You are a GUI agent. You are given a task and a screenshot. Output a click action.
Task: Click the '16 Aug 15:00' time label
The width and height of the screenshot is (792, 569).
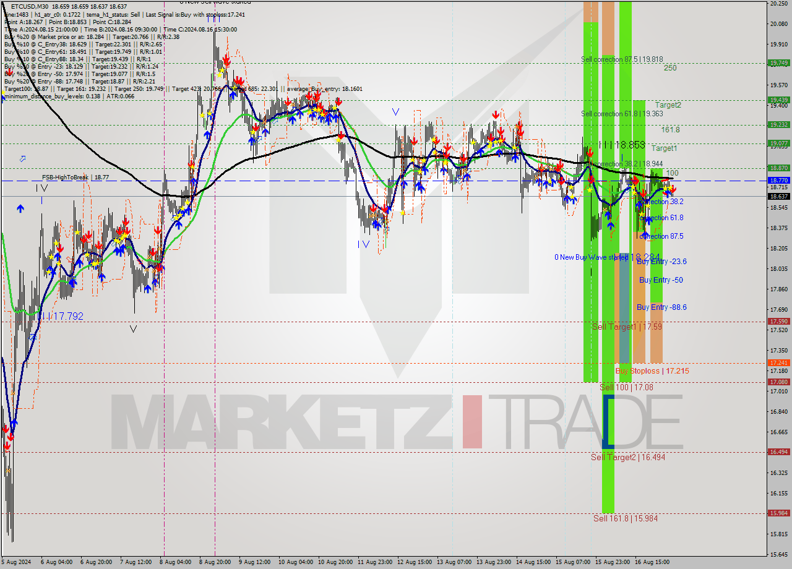tap(652, 562)
